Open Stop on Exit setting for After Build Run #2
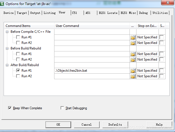This screenshot has width=175, height=132. tap(147, 76)
